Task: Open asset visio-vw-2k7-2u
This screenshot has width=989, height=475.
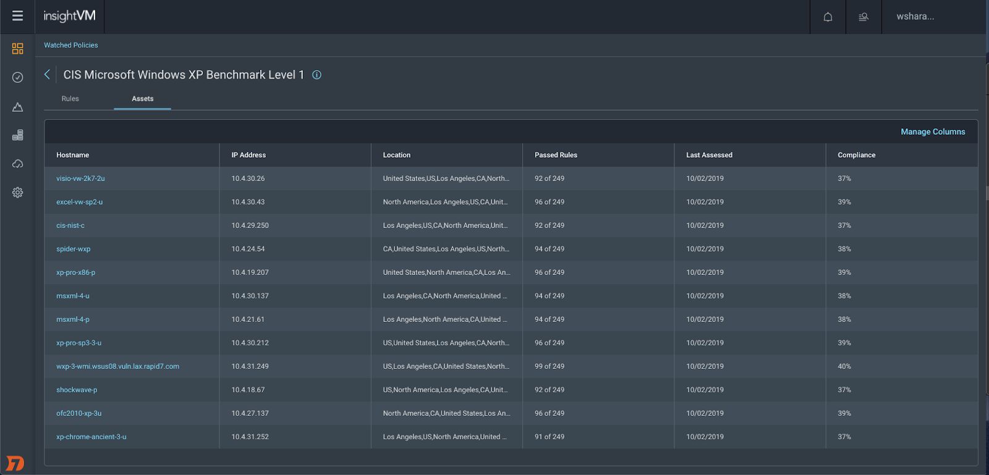Action: coord(80,179)
